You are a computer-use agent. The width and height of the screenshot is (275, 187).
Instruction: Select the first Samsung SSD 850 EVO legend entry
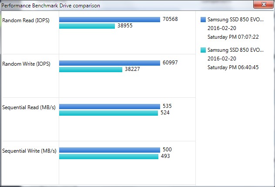click(235, 20)
